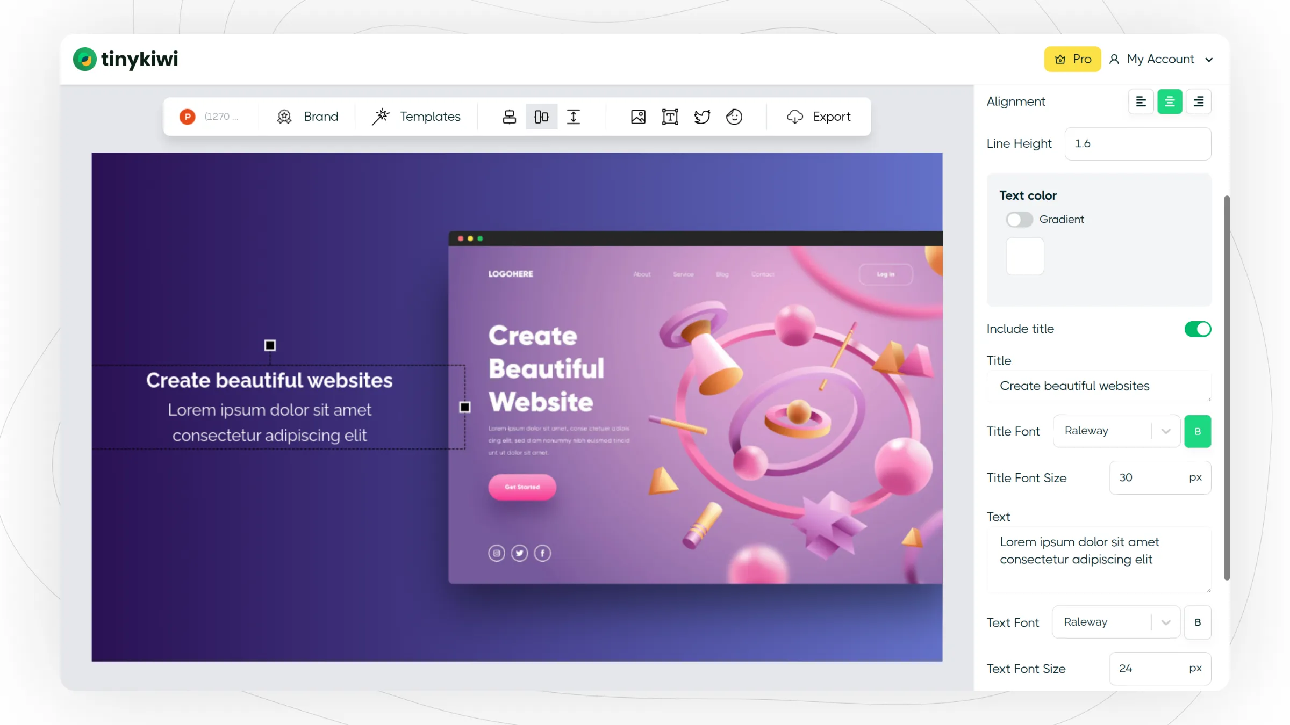Click the top handle of text box
This screenshot has height=725, width=1290.
(270, 345)
